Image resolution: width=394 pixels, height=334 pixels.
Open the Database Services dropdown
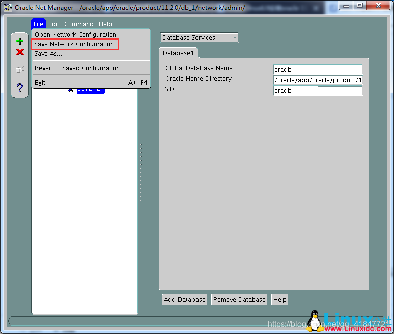coord(200,38)
